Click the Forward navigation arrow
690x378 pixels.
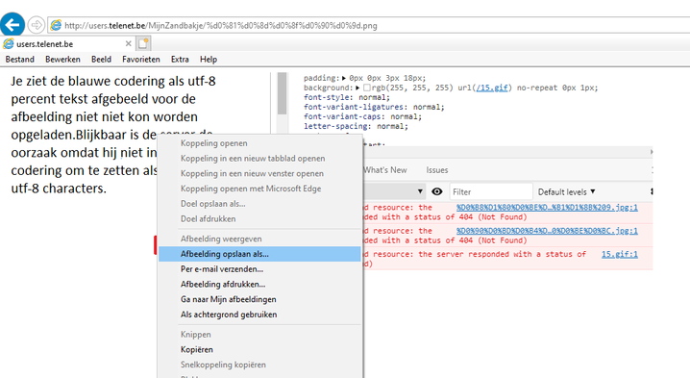tap(37, 25)
